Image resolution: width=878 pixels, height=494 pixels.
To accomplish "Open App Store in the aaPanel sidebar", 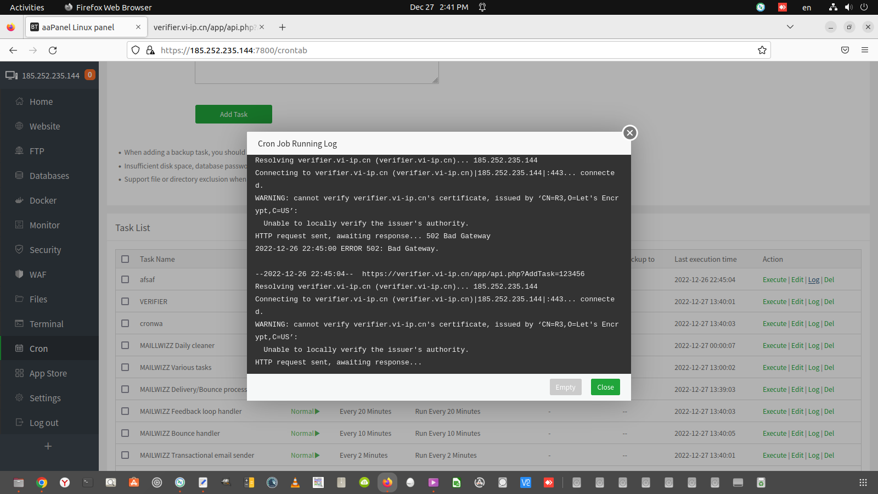I will tap(48, 373).
